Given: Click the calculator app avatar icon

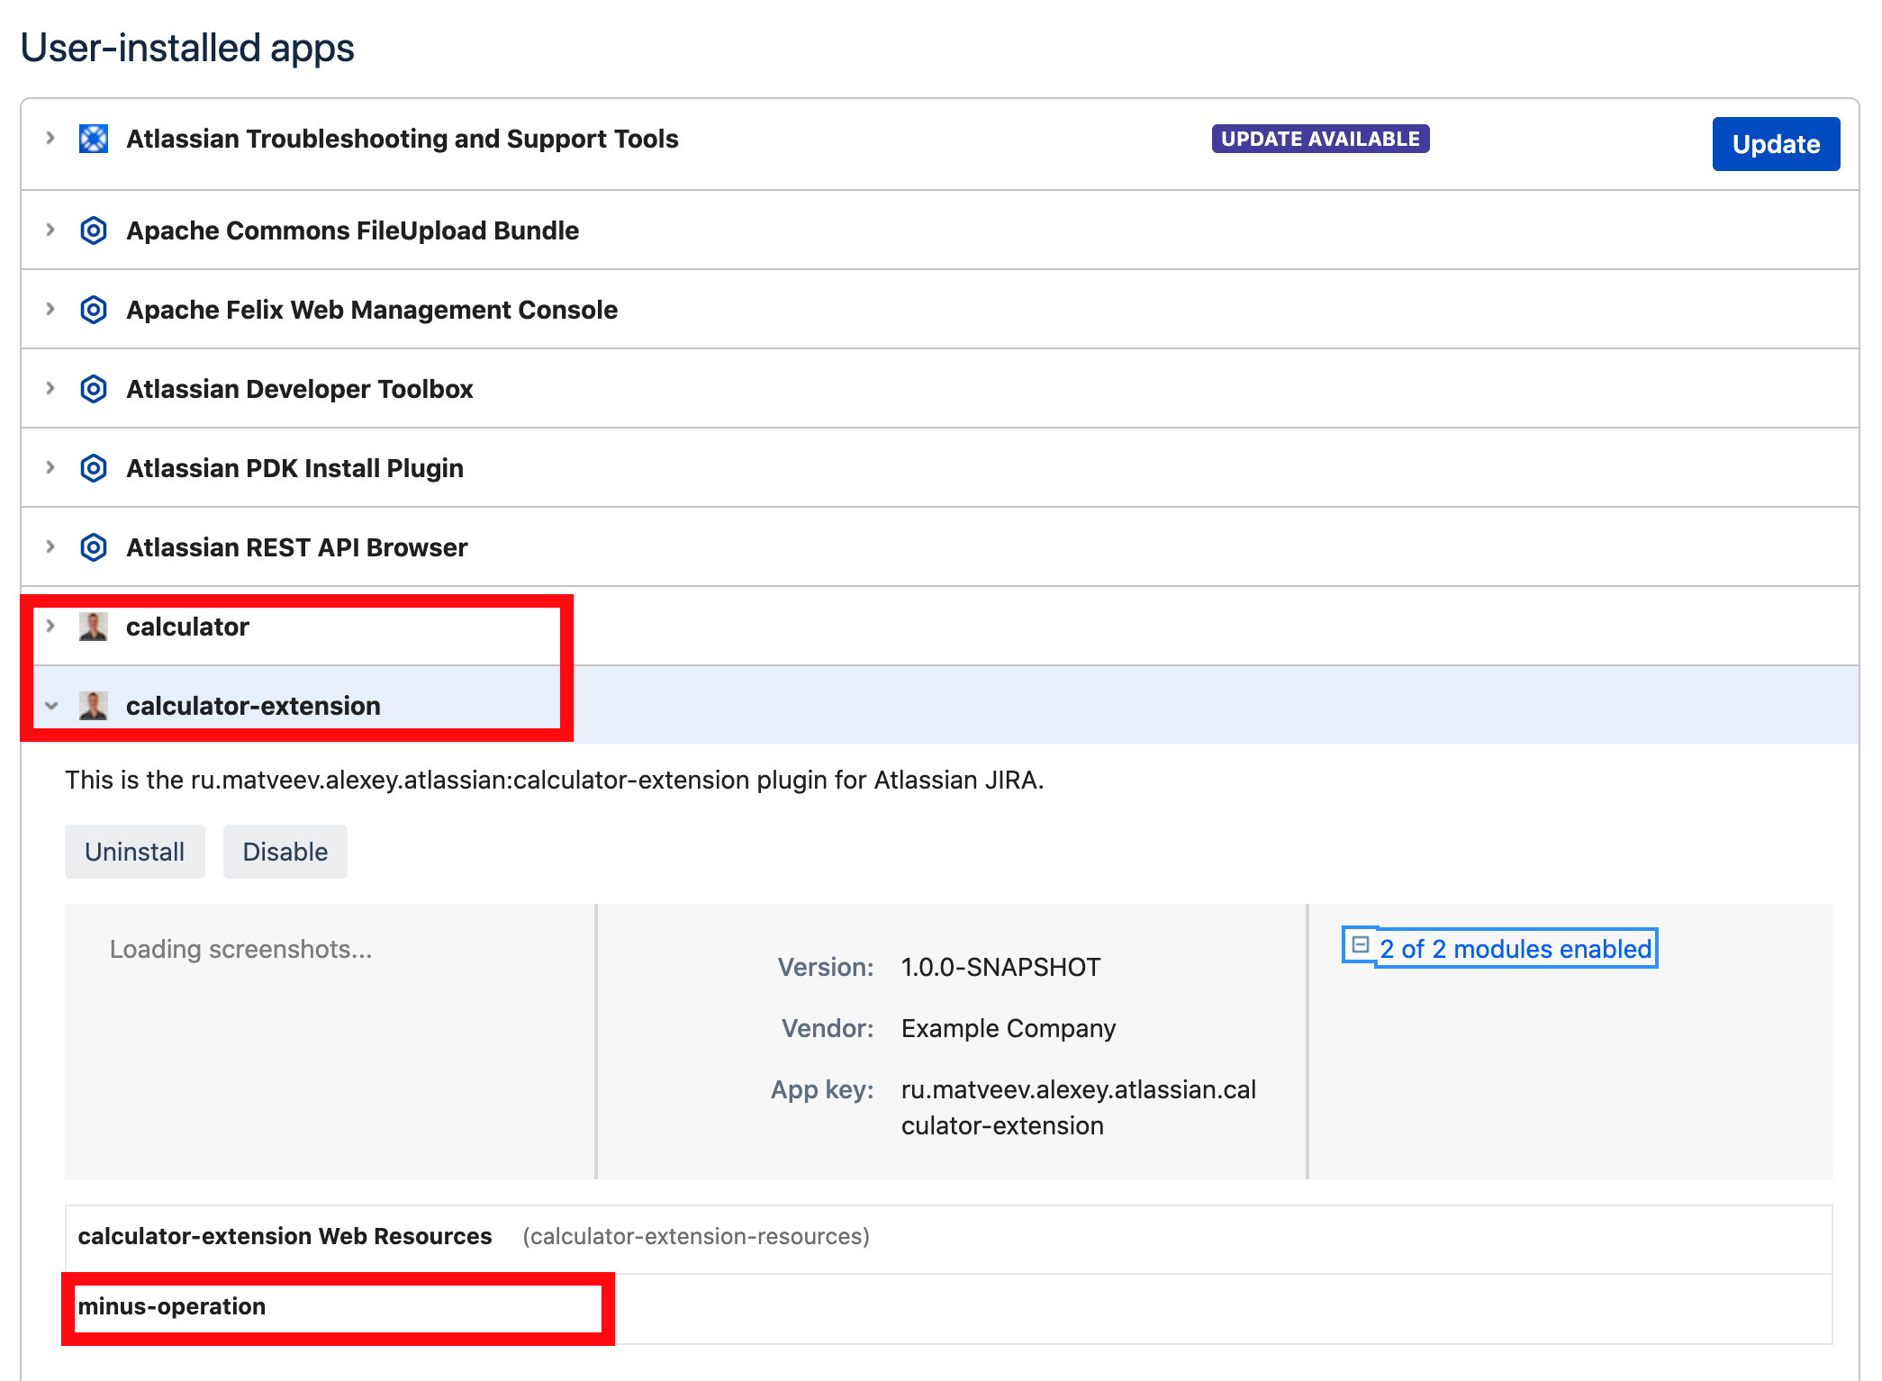Looking at the screenshot, I should point(94,627).
